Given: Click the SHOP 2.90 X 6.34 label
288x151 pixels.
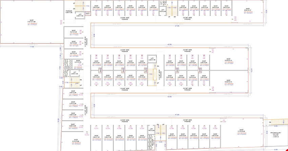Looking at the screenshot, I should click(x=215, y=135).
